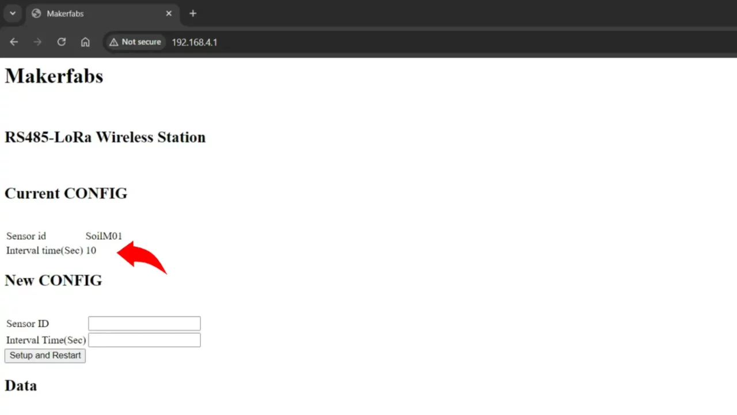Click the globe favicon on the Makerfabs tab
The image size is (737, 415).
[36, 13]
